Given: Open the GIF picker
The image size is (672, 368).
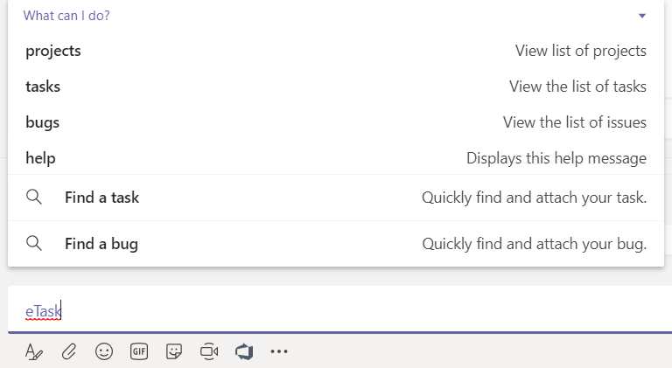Looking at the screenshot, I should [x=139, y=351].
